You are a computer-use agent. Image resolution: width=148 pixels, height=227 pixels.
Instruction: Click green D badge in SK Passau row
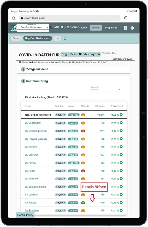(x=83, y=203)
